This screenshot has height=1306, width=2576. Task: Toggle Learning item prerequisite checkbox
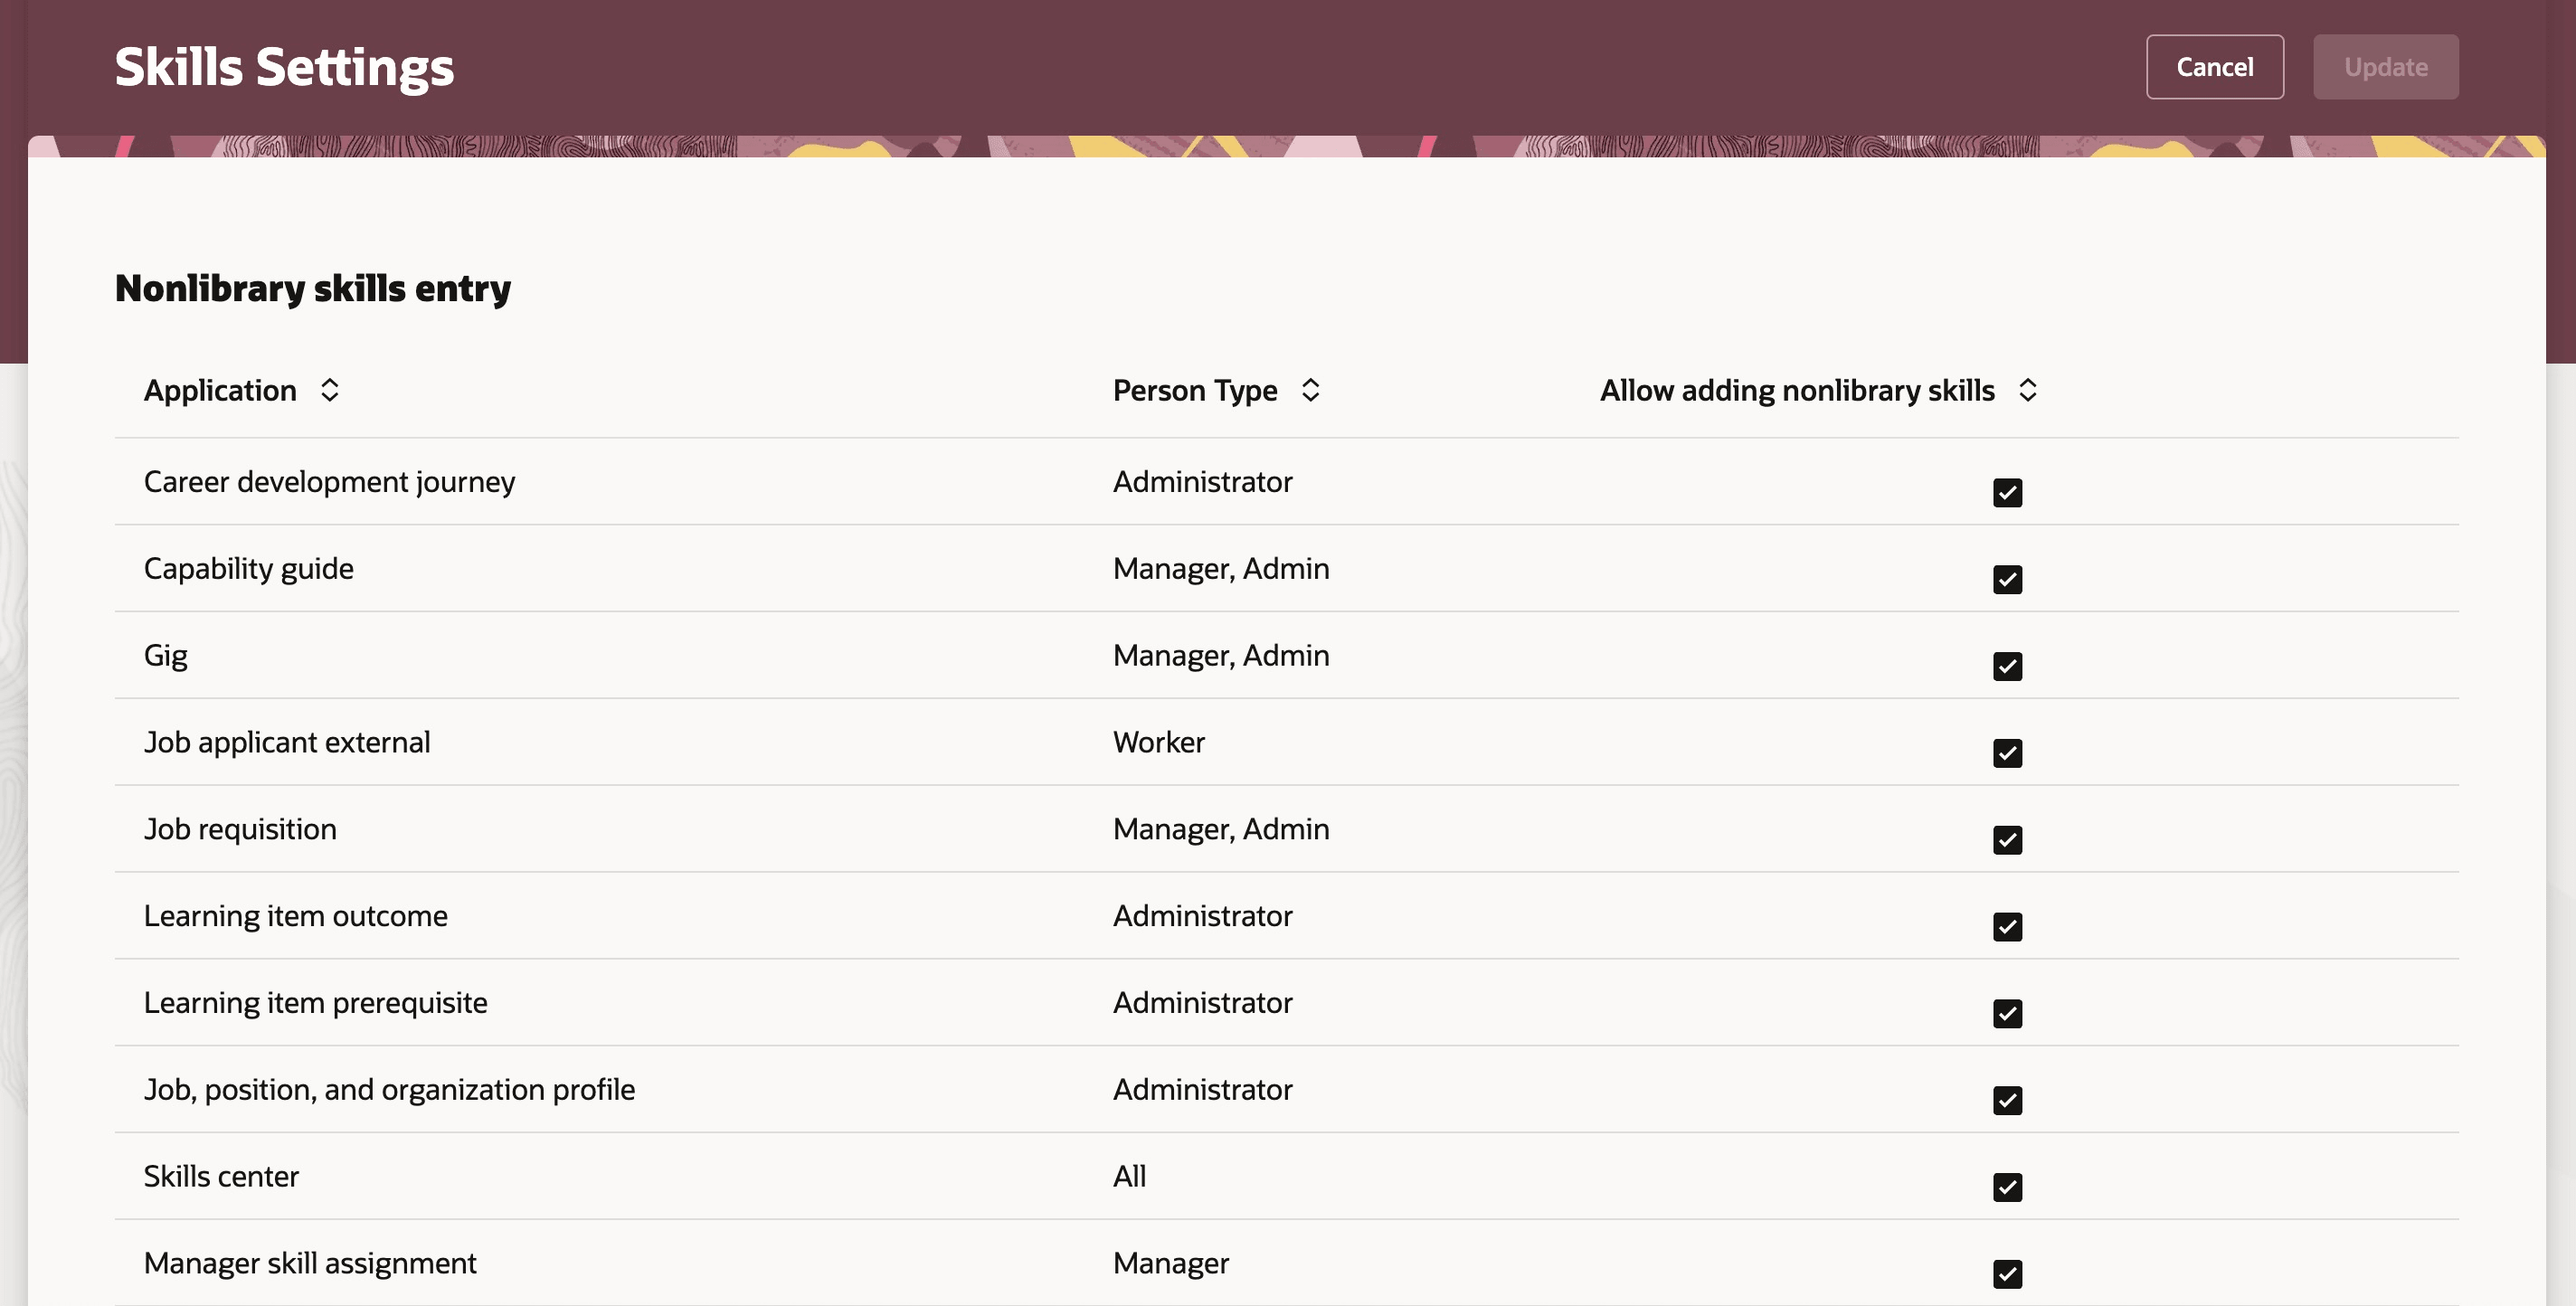pos(2010,1014)
